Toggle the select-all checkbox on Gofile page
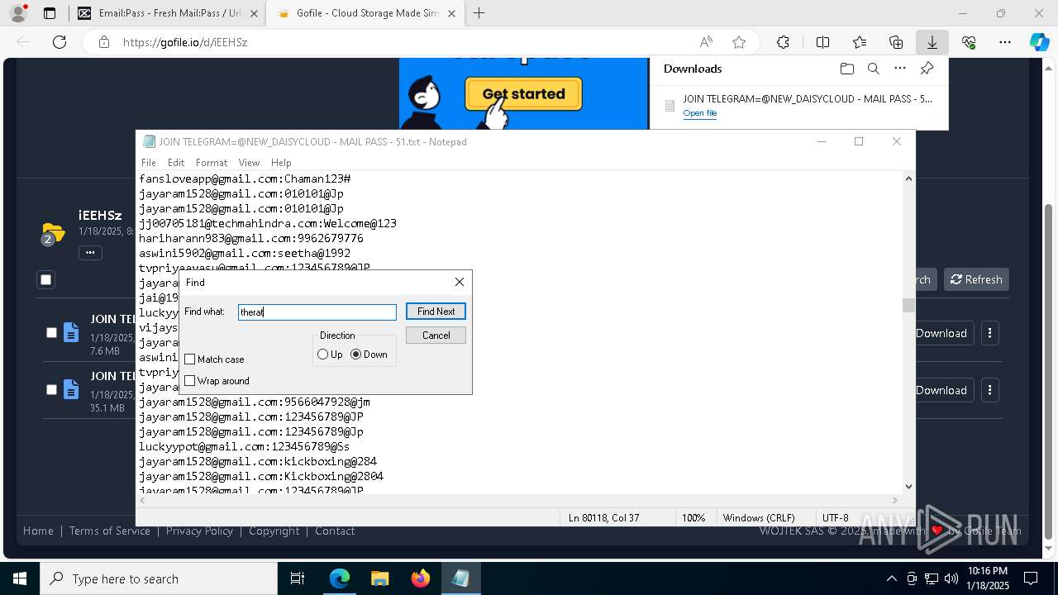The width and height of the screenshot is (1058, 595). (46, 280)
